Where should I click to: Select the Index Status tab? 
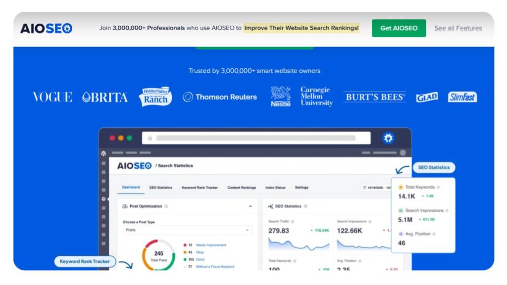[275, 188]
